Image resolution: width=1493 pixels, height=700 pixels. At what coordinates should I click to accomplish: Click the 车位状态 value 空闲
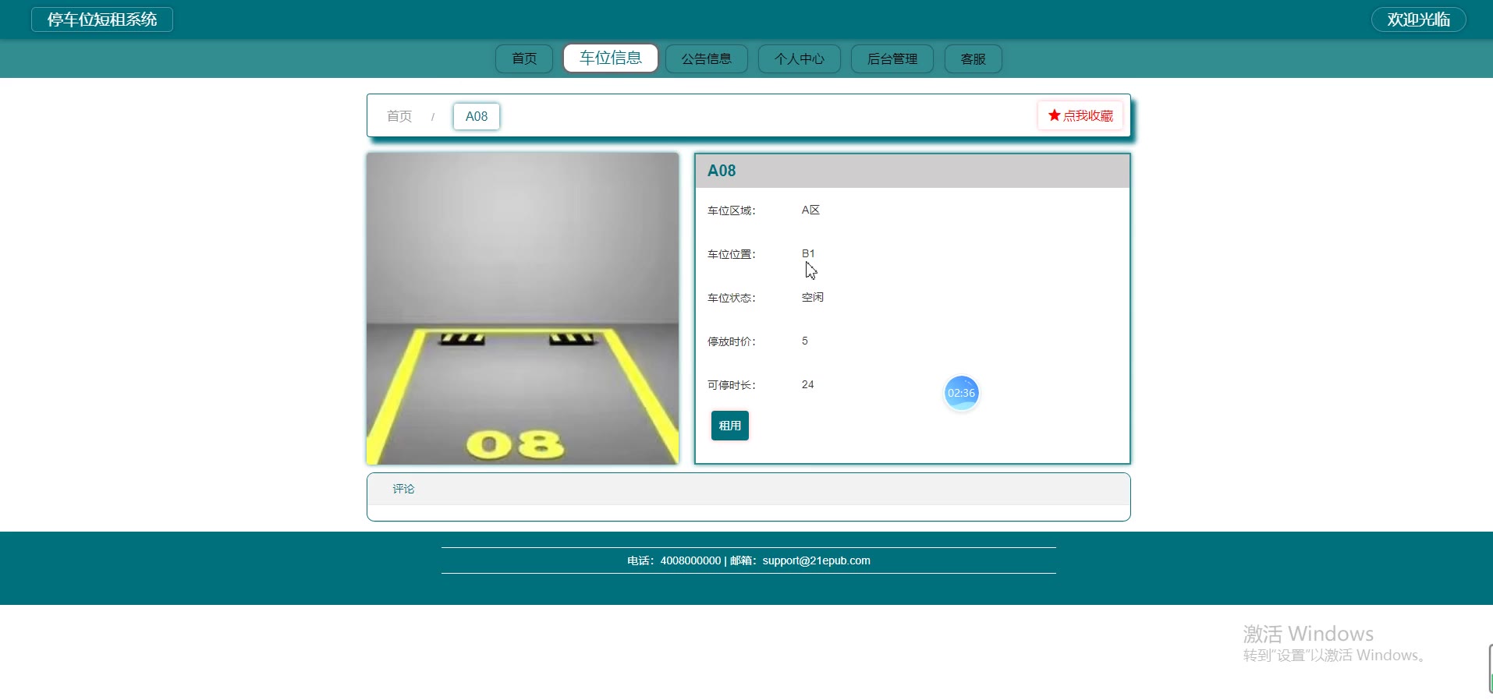tap(813, 298)
